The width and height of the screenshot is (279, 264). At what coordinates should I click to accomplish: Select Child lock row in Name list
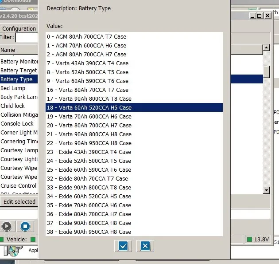coord(19,106)
